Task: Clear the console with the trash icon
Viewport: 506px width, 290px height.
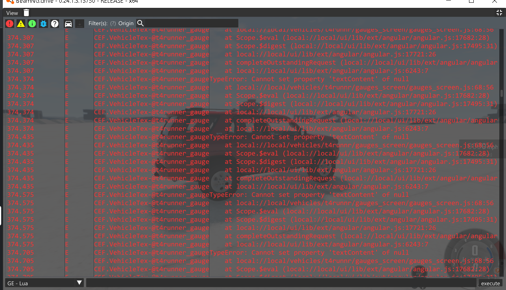Action: (26, 13)
